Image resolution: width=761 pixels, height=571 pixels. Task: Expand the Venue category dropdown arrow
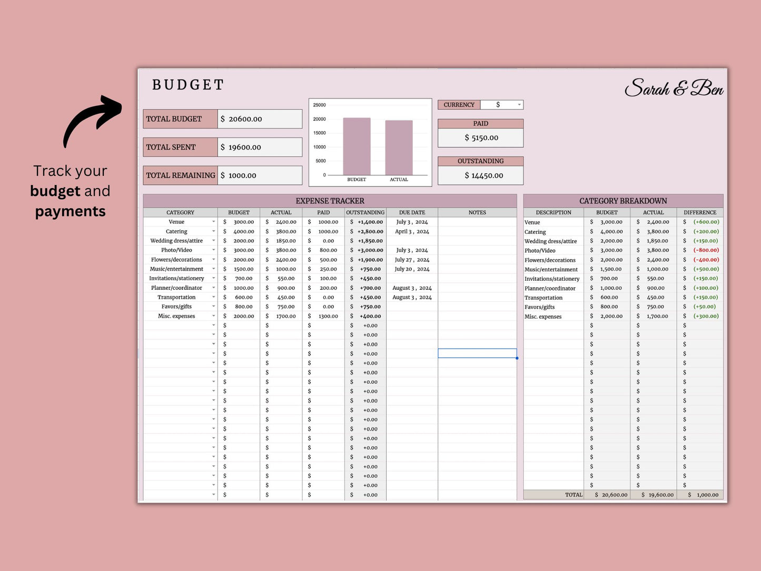click(x=213, y=222)
